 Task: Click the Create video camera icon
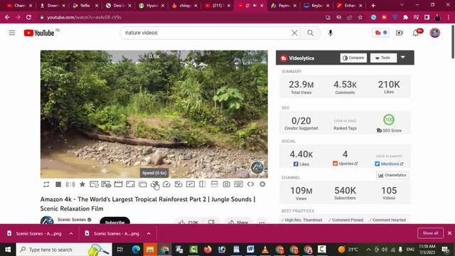[x=400, y=33]
